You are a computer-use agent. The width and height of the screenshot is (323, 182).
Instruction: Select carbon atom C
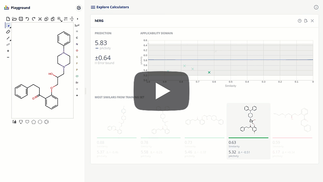[77, 38]
